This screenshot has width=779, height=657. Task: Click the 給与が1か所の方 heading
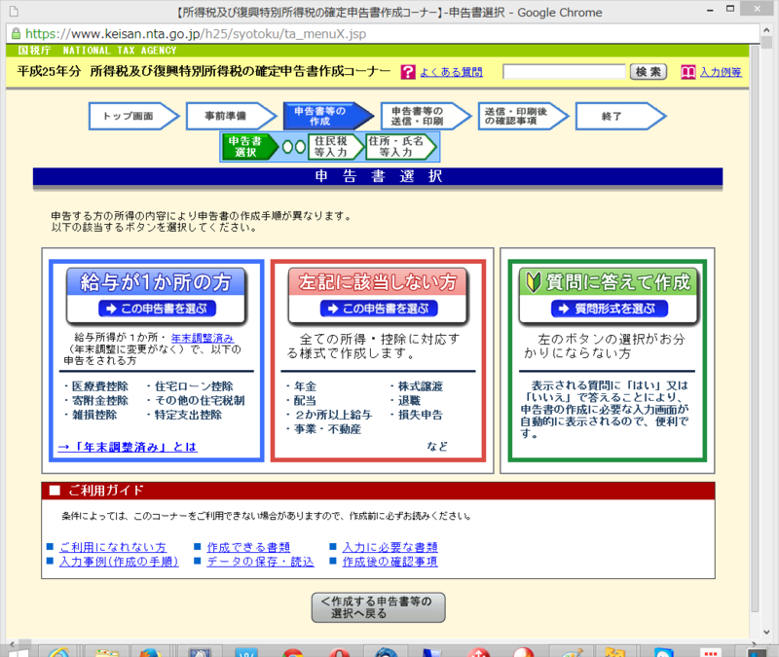point(156,282)
